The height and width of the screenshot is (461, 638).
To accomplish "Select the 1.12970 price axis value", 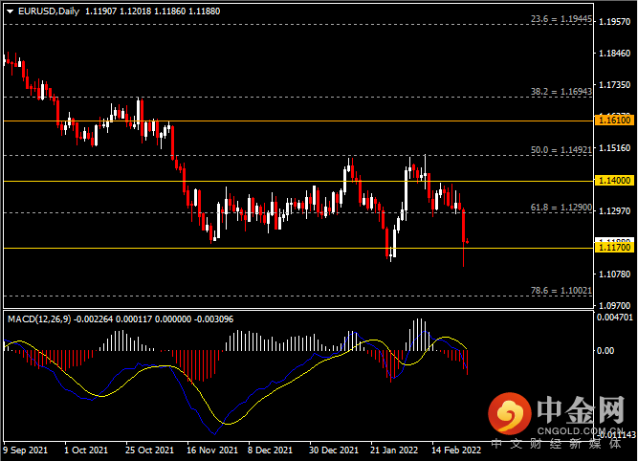I will 615,210.
